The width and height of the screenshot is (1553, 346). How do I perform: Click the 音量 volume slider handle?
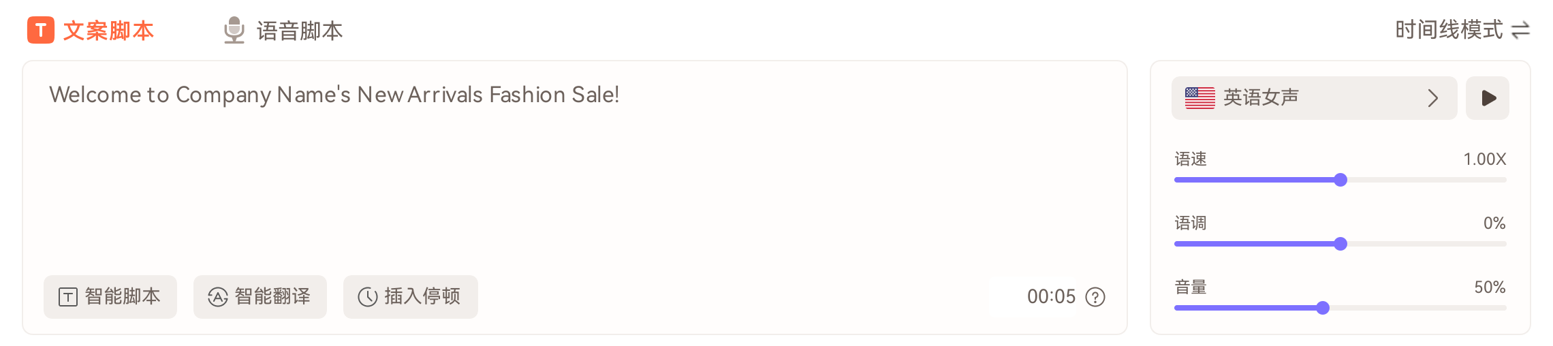click(x=1323, y=308)
